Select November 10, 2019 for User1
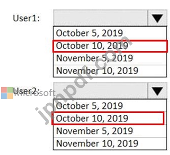Image resolution: width=170 pixels, height=155 pixels. [110, 71]
